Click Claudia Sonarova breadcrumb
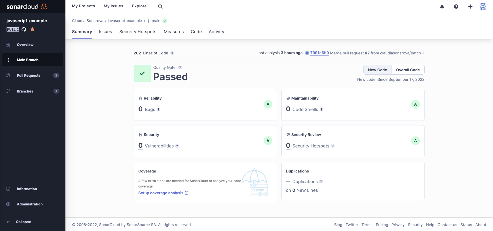Viewport: 493px width, 231px height. (88, 21)
